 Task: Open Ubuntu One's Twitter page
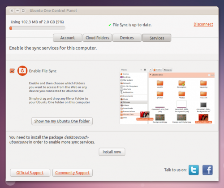coord(194,170)
